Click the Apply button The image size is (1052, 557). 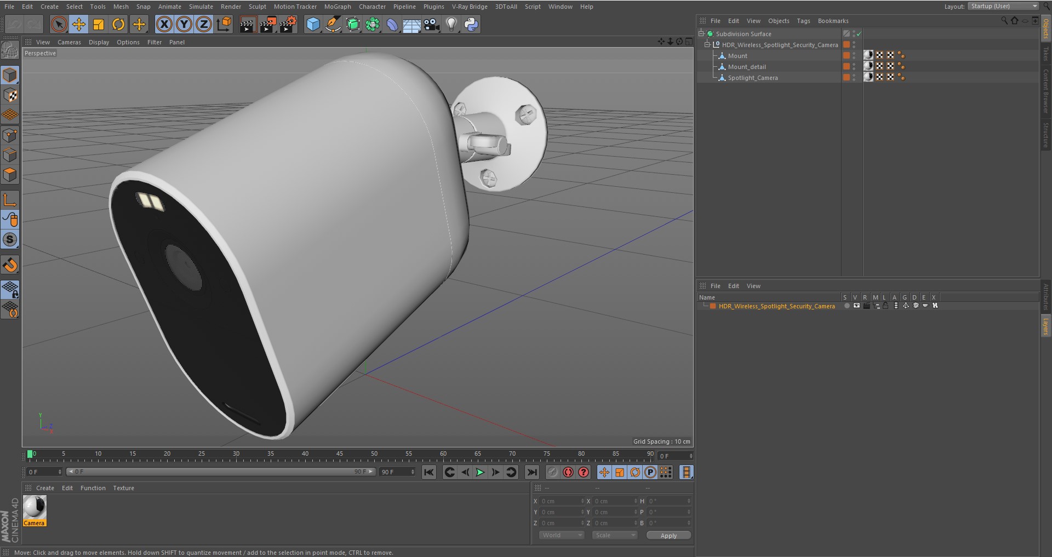pyautogui.click(x=668, y=536)
